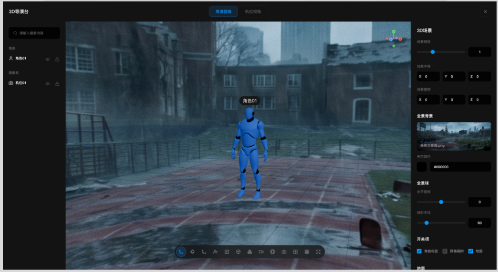Toggle lock icon for 角色01
Screen dimensions: 498x272
[57, 60]
